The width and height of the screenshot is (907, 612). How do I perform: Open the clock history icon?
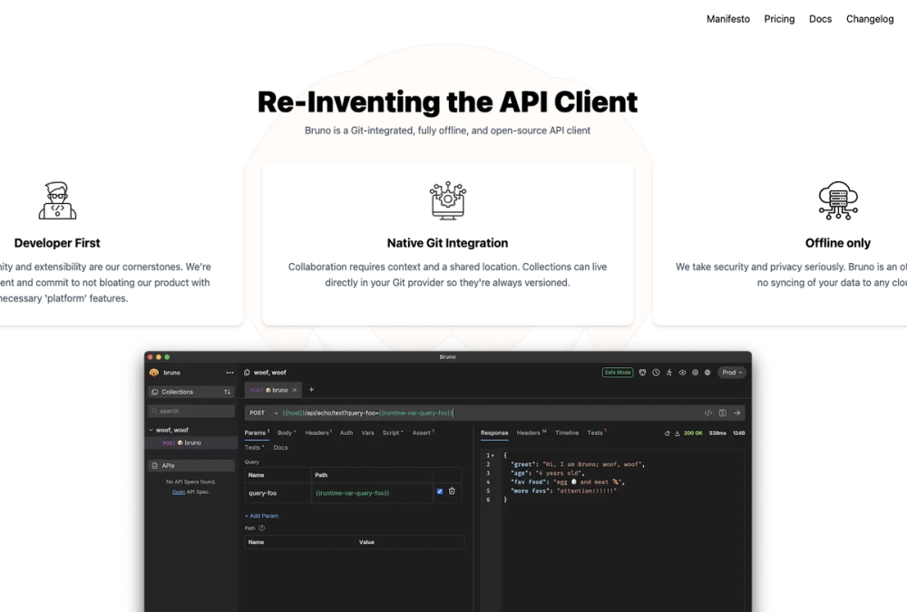pyautogui.click(x=656, y=373)
